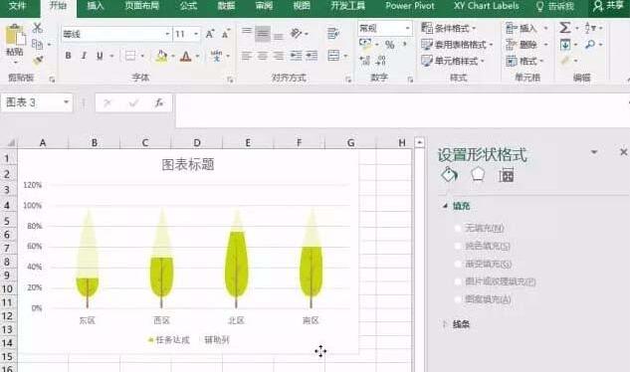Open the number format 常规 dropdown
The height and width of the screenshot is (372, 630).
pos(407,28)
